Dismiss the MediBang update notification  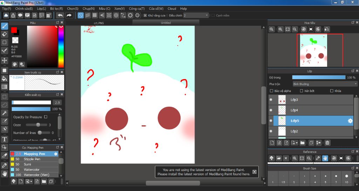(255, 172)
